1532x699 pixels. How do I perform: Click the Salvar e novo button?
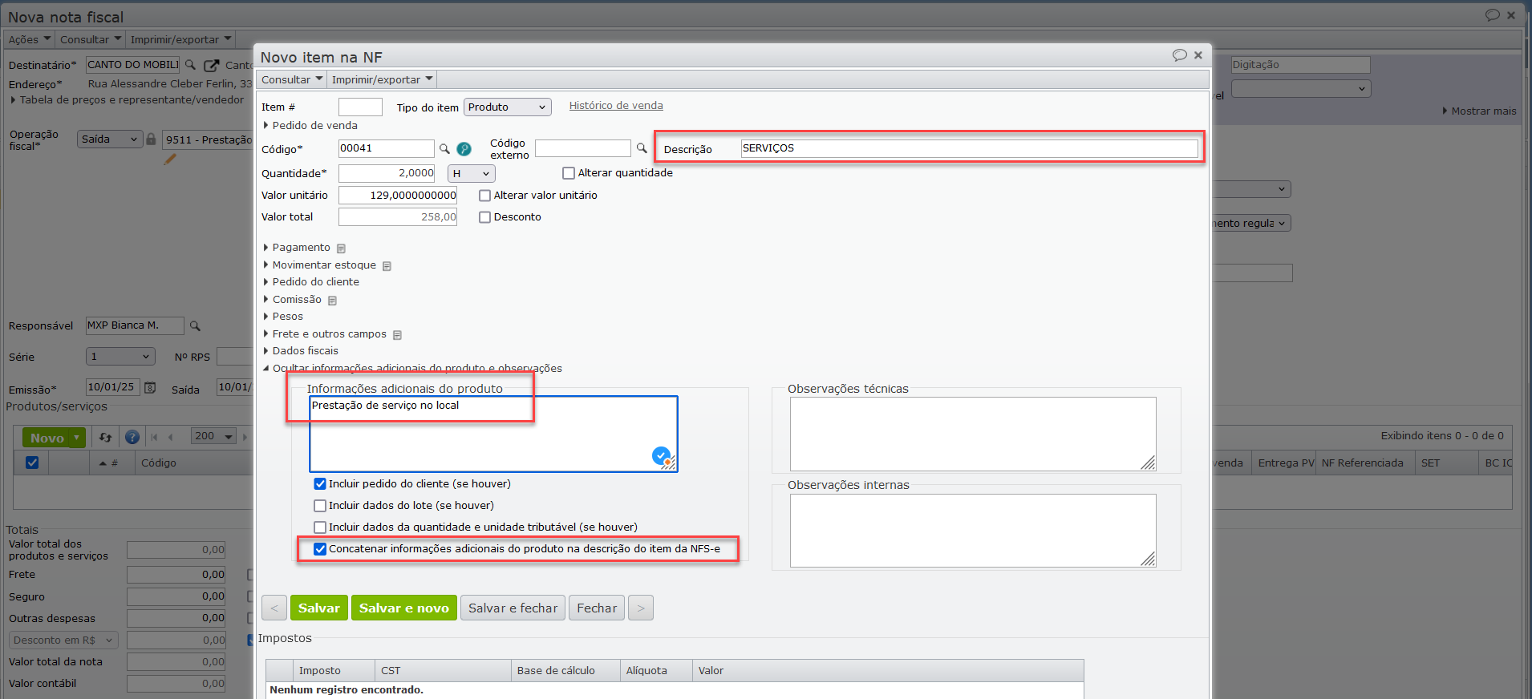tap(403, 608)
